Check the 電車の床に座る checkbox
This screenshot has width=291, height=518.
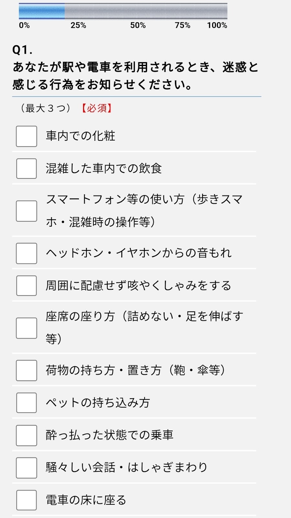pos(27,500)
